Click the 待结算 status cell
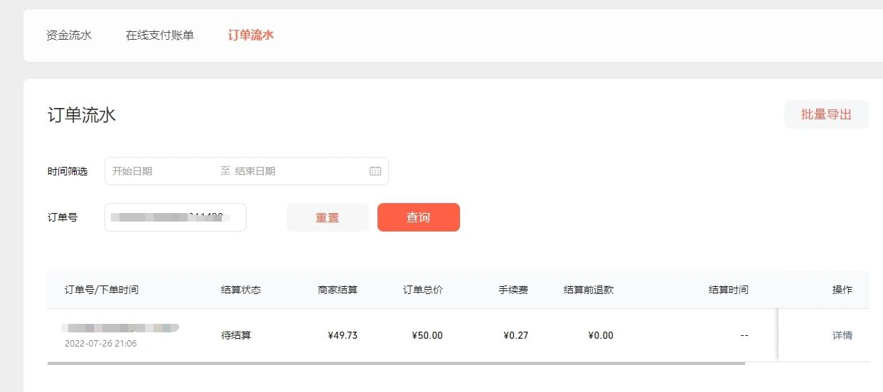 coord(236,335)
